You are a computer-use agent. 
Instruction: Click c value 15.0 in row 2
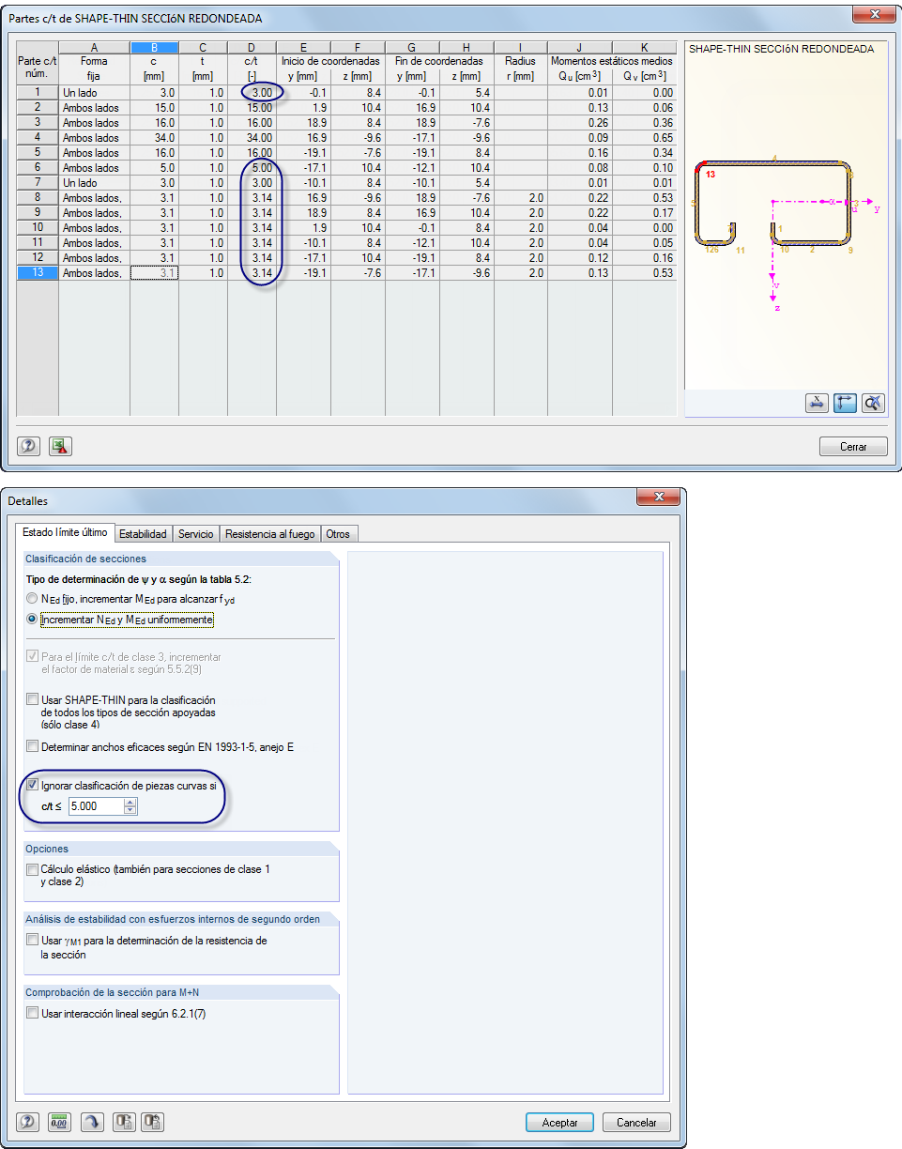coord(154,108)
